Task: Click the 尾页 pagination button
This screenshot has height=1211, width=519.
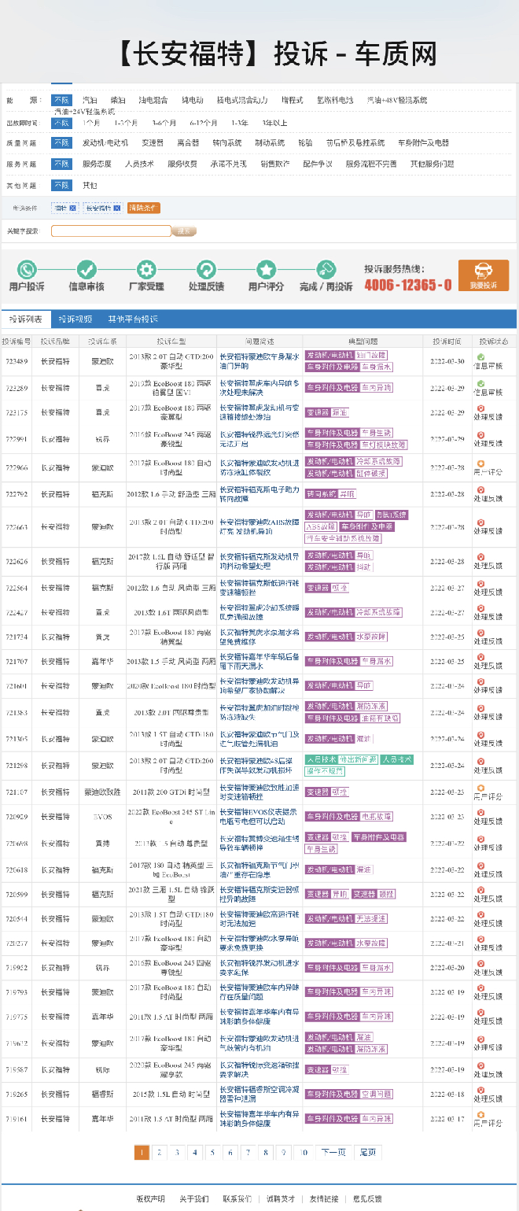Action: [368, 1152]
